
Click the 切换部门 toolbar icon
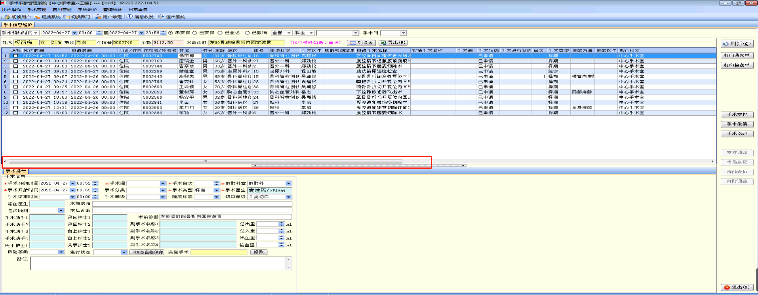click(x=67, y=17)
